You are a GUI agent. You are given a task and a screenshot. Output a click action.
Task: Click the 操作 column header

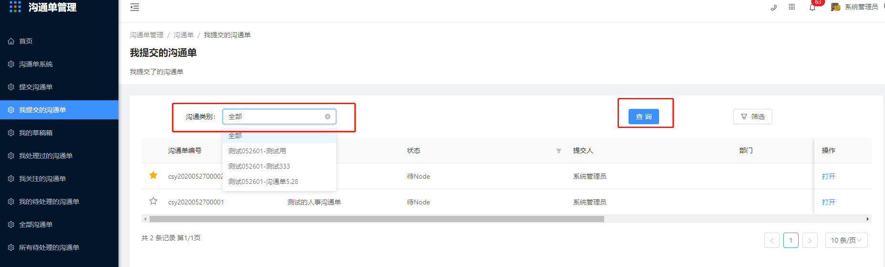pyautogui.click(x=829, y=150)
